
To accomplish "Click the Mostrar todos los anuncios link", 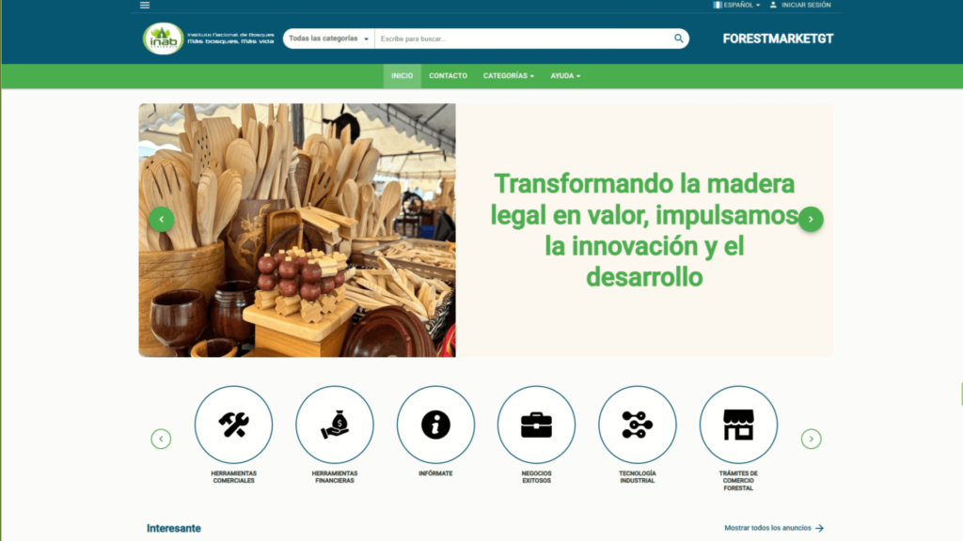I will pyautogui.click(x=767, y=528).
